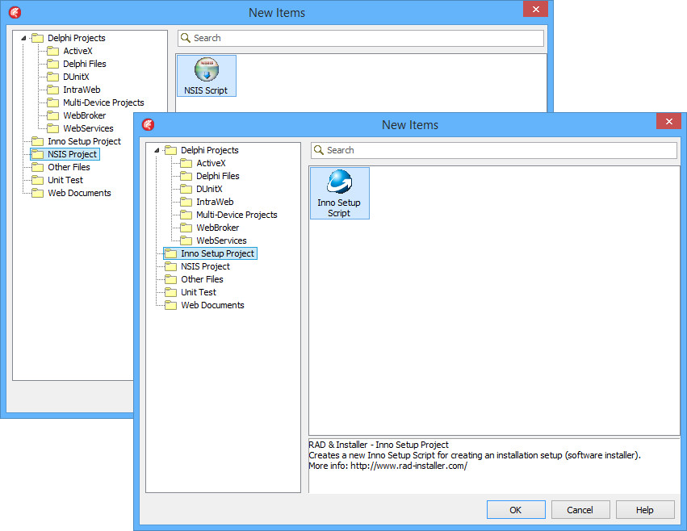This screenshot has height=531, width=687.
Task: Select Inno Setup Project in the front window tree
Action: click(x=217, y=253)
